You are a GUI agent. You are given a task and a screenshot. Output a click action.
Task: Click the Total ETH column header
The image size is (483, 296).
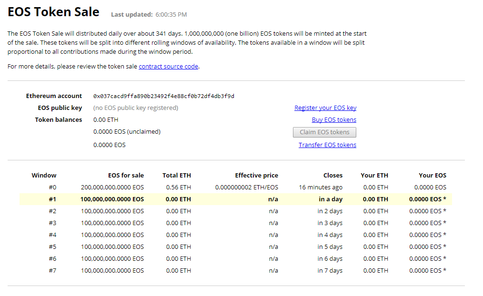[x=176, y=176]
